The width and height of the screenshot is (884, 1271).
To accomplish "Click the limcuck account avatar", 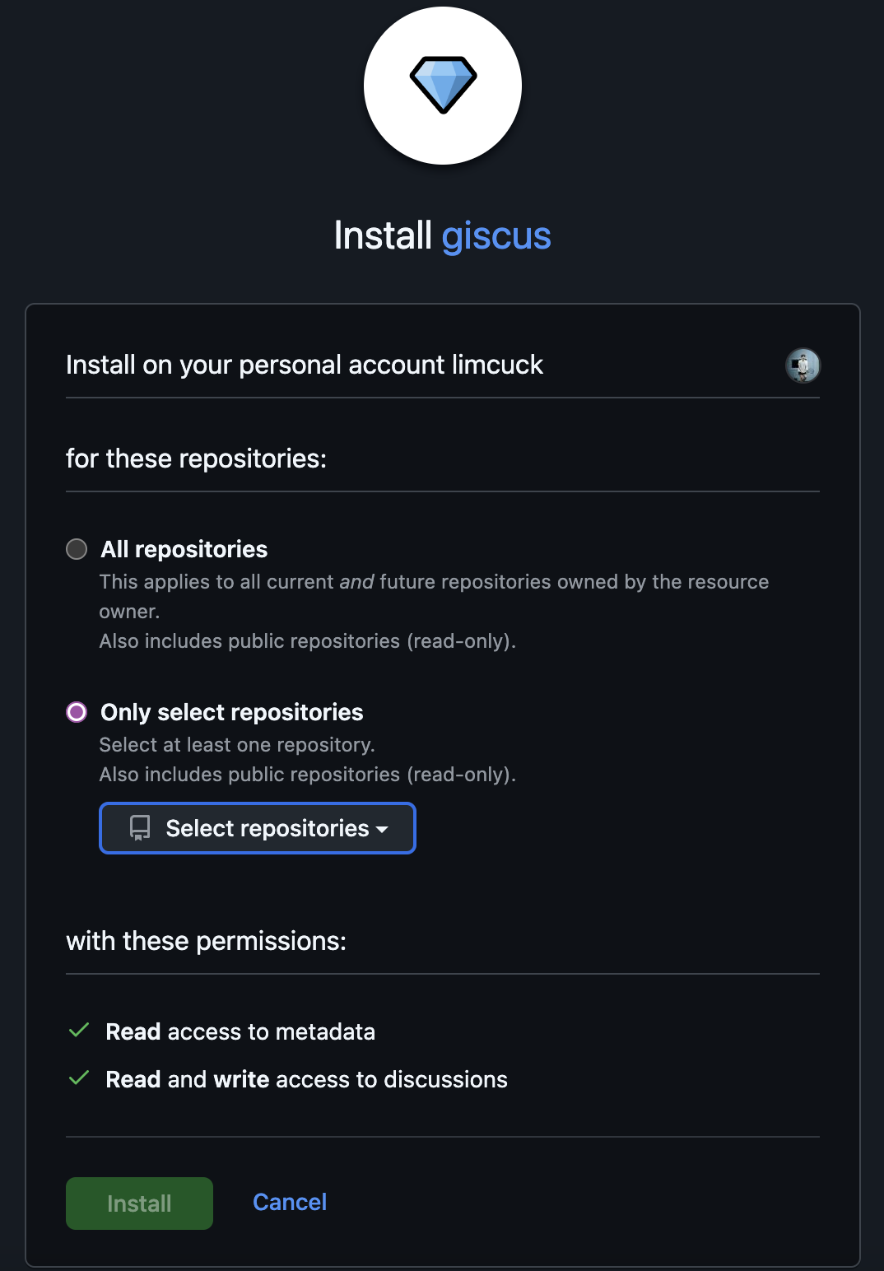I will pyautogui.click(x=803, y=365).
